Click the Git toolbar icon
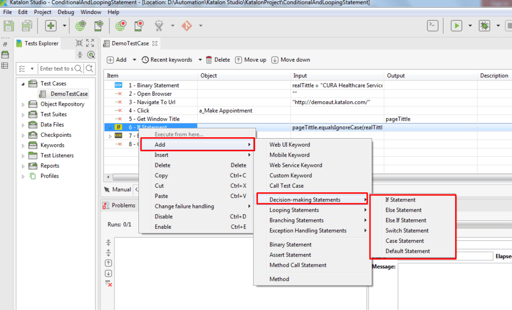Viewport: 512px width, 310px height. [x=187, y=25]
